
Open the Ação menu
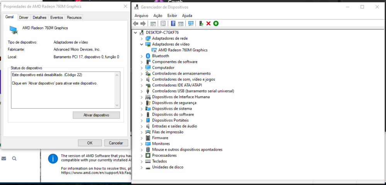pyautogui.click(x=157, y=15)
